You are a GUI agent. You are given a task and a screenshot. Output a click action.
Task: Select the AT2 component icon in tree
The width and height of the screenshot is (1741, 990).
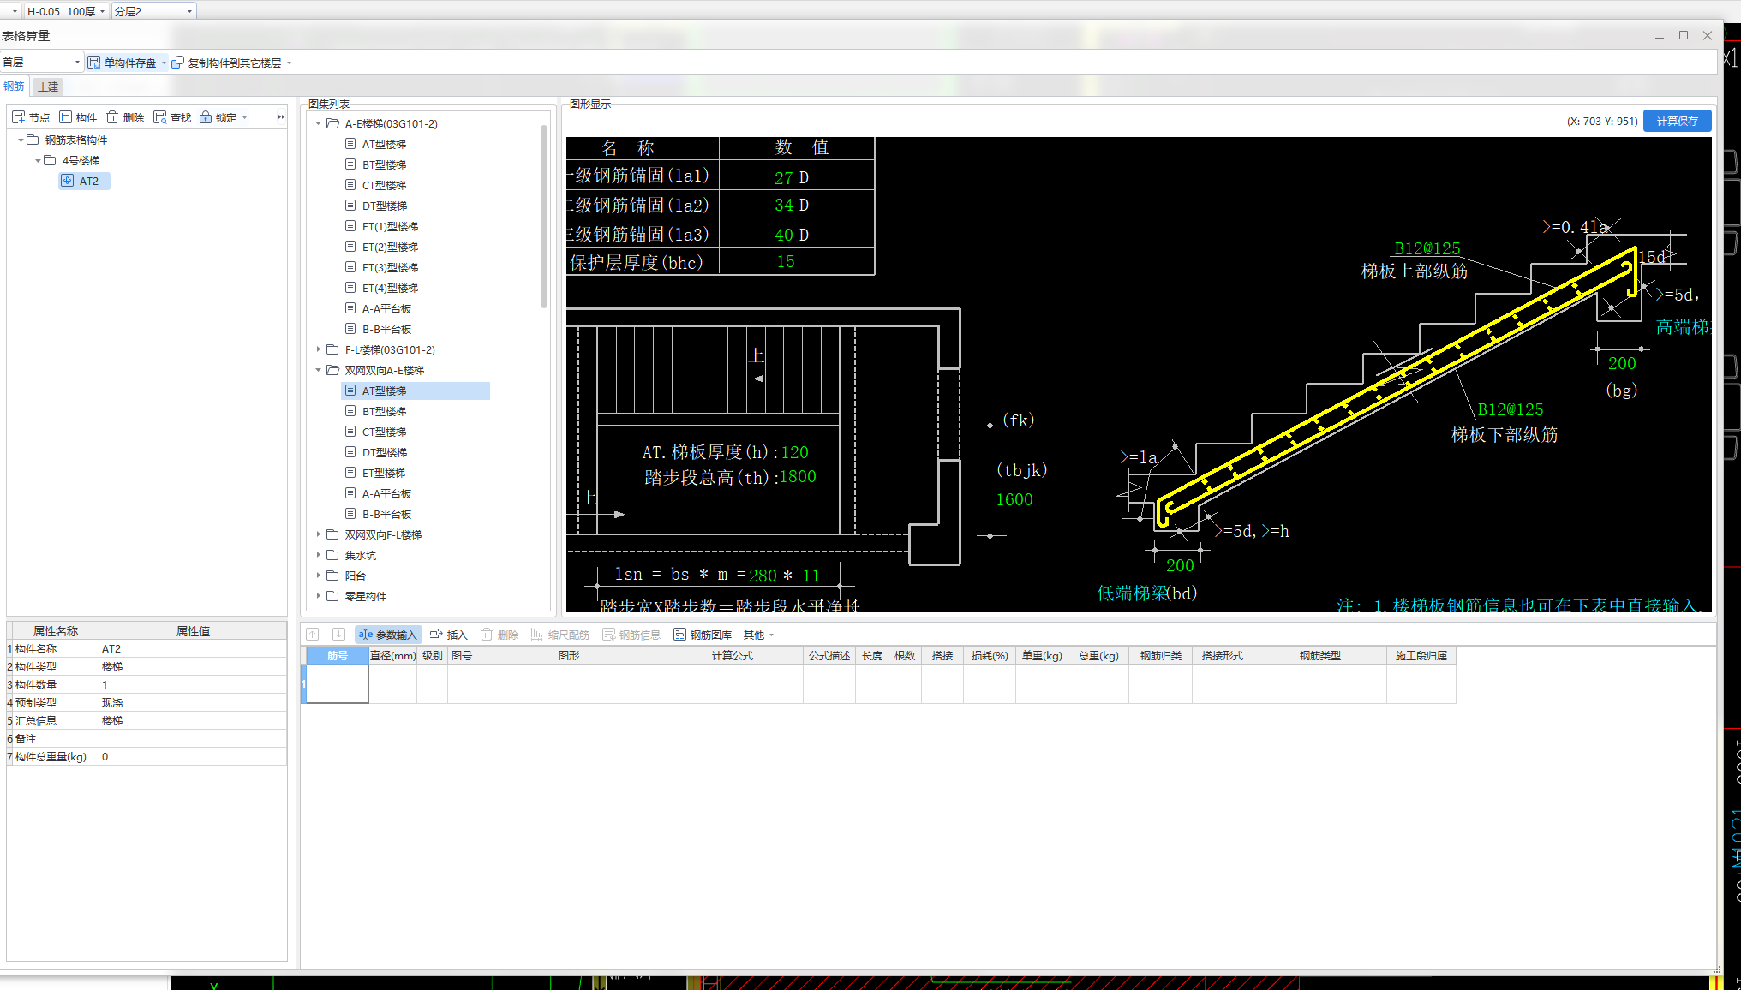67,181
